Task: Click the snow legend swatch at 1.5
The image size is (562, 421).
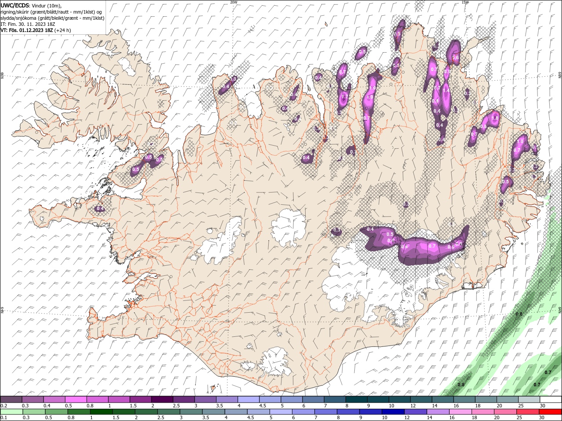Action: 141,400
